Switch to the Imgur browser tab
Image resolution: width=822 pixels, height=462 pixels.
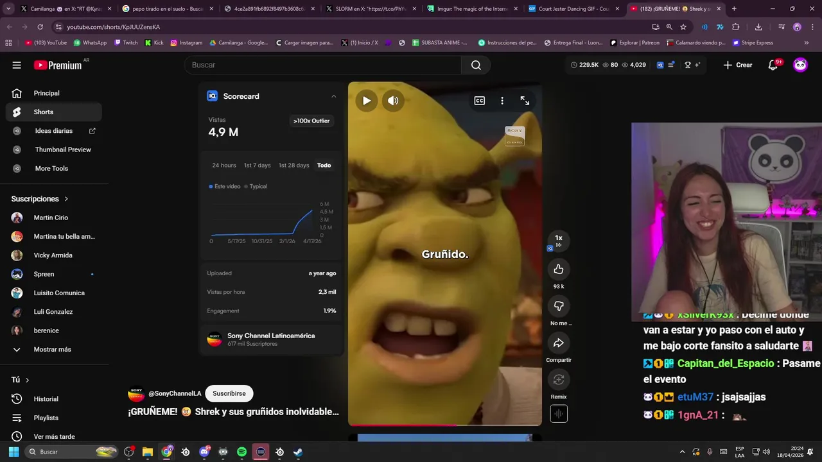coord(471,9)
